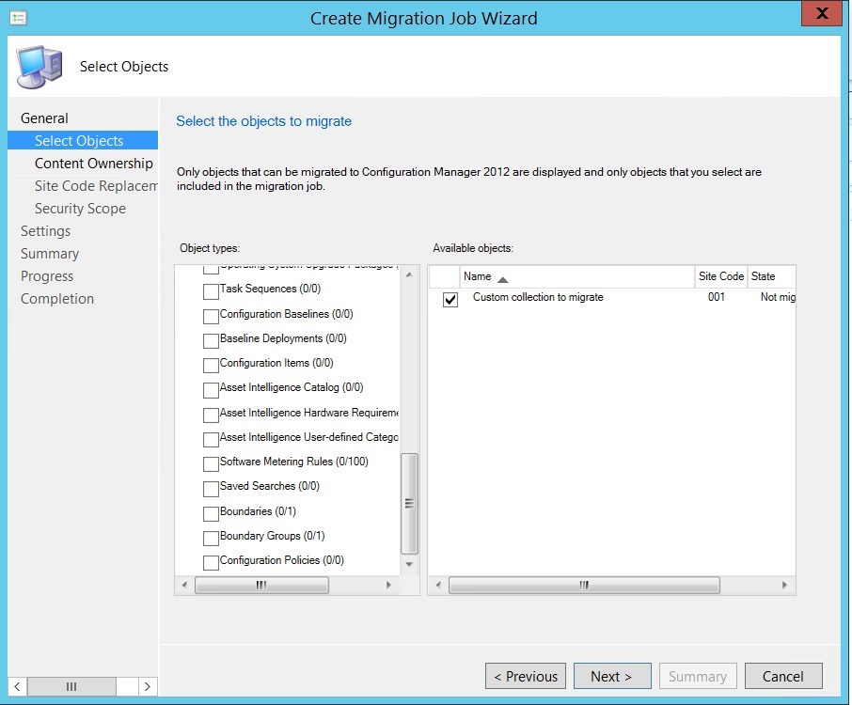The height and width of the screenshot is (705, 852).
Task: Select the Configuration Items object type
Action: point(212,364)
